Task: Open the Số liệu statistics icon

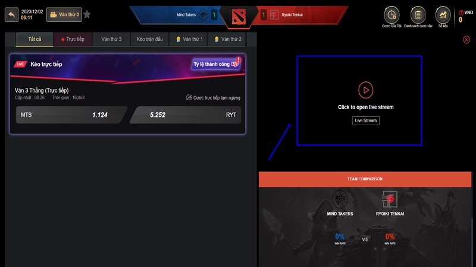Action: pos(443,15)
